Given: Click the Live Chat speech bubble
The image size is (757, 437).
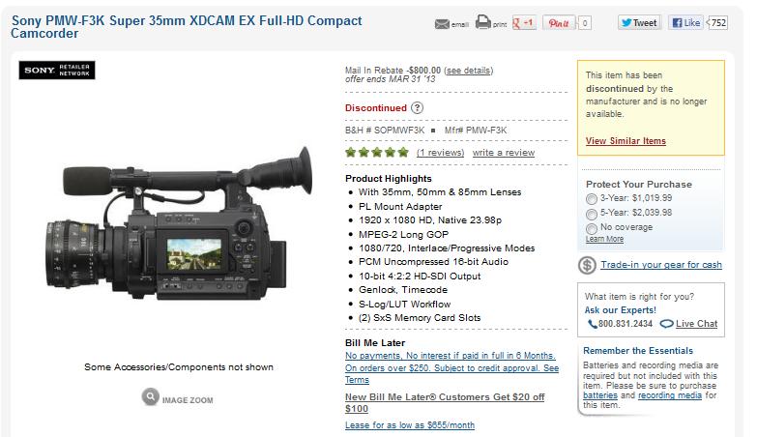Looking at the screenshot, I should pos(667,324).
